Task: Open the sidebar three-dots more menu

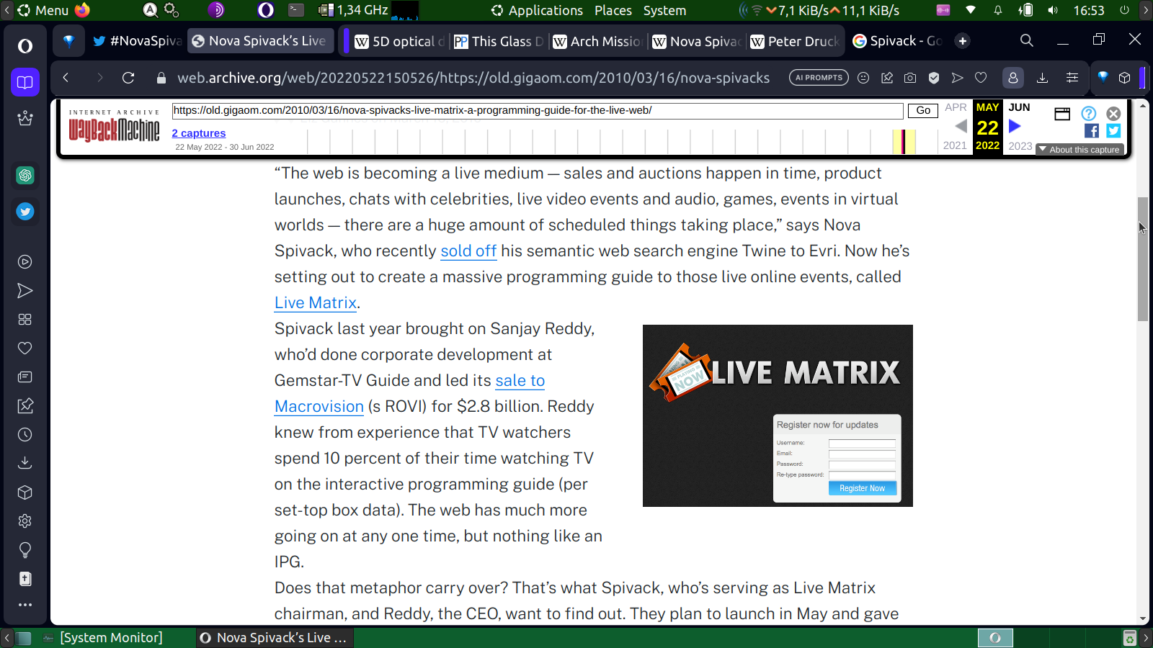Action: click(25, 605)
